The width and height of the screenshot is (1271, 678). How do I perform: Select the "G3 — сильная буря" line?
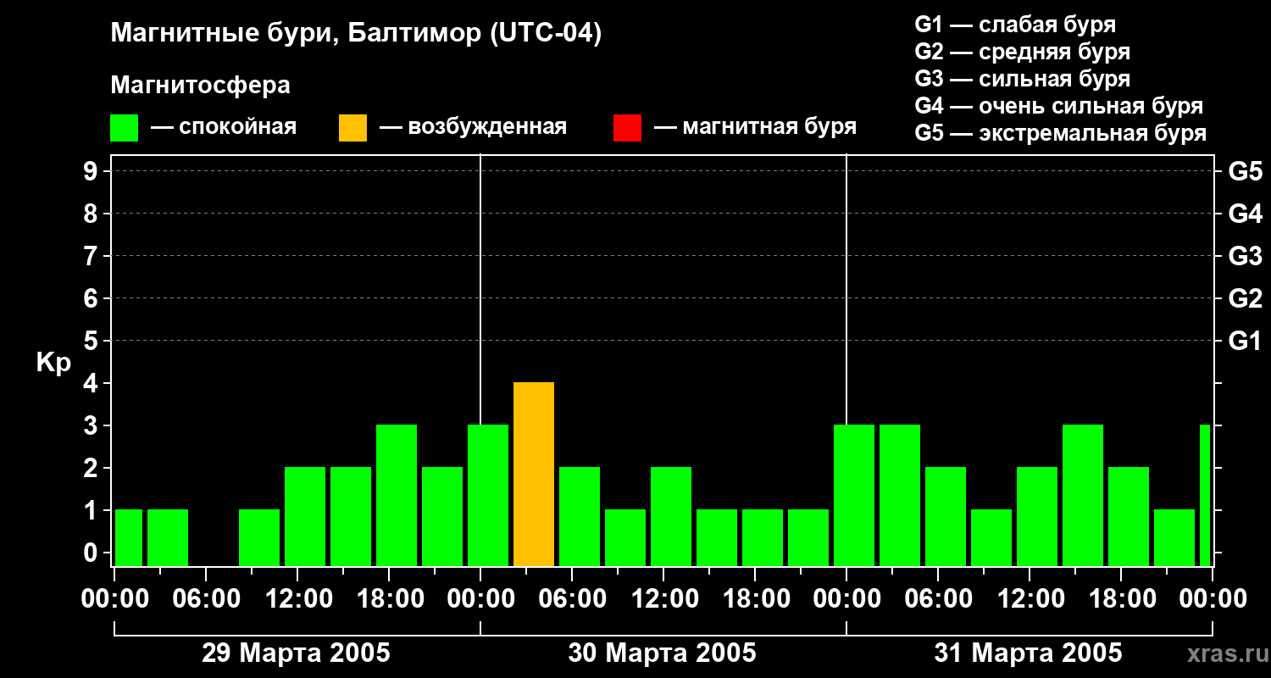coord(1022,79)
